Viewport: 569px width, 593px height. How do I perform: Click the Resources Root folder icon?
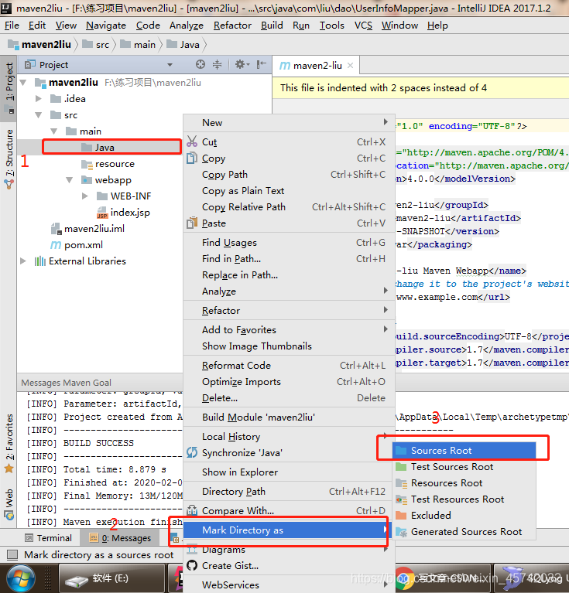pos(401,483)
